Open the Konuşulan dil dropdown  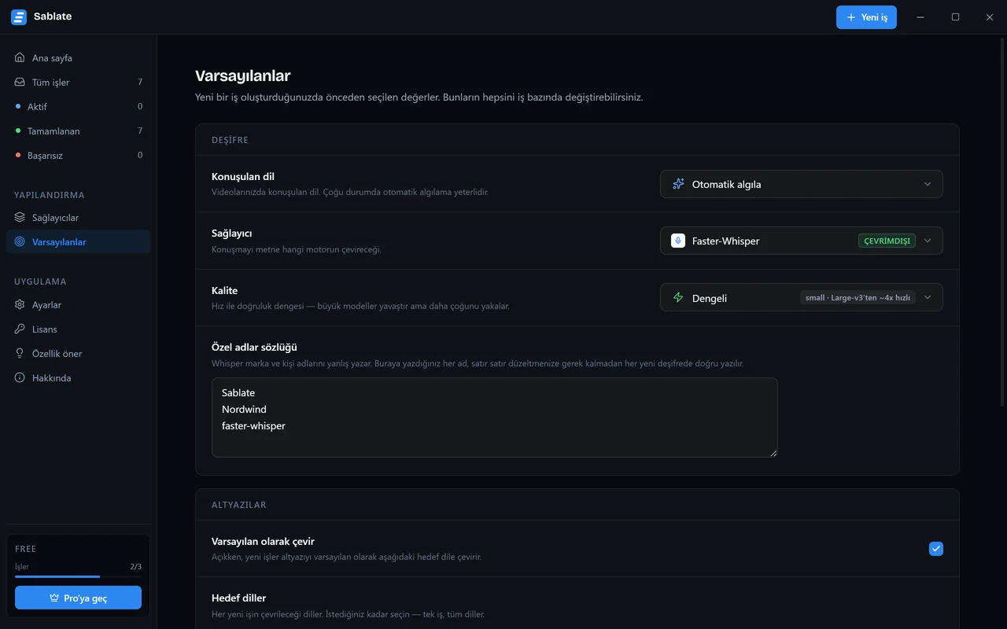(x=801, y=184)
